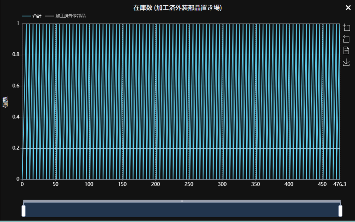Click the left handle of zoom slider

(24, 211)
